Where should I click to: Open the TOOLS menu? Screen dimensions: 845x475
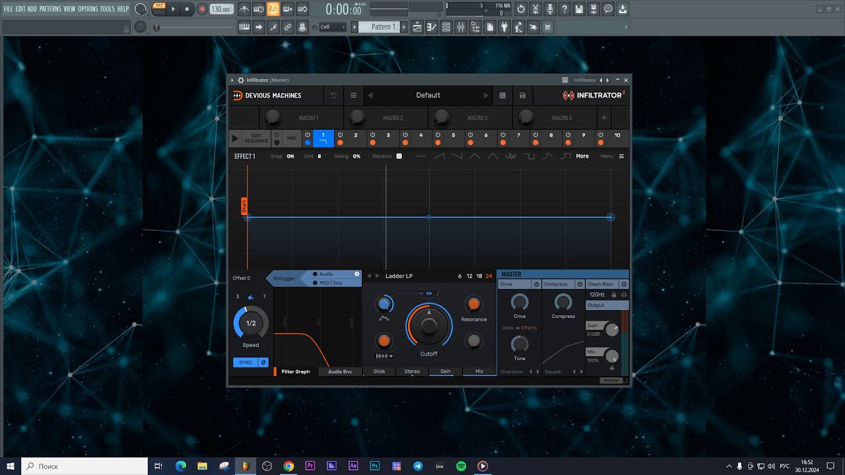pos(107,9)
